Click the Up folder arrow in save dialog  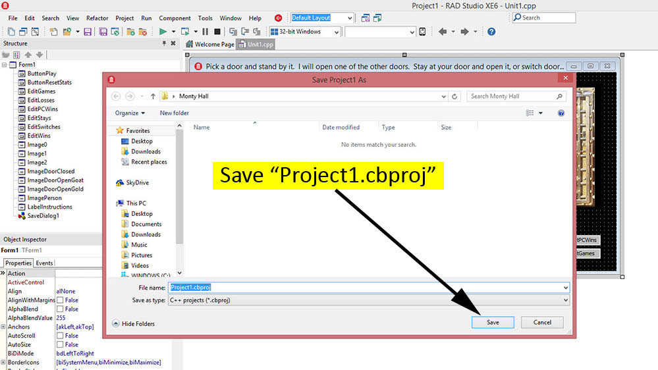(153, 96)
